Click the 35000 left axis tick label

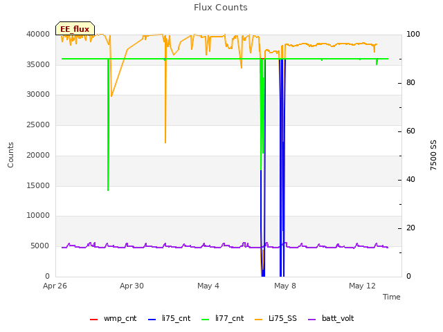[38, 64]
